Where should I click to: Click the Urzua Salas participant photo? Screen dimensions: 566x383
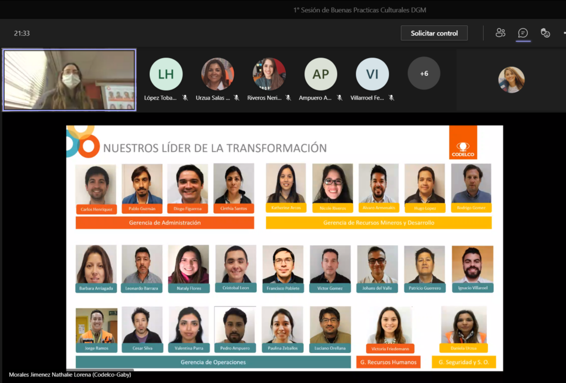(x=217, y=74)
